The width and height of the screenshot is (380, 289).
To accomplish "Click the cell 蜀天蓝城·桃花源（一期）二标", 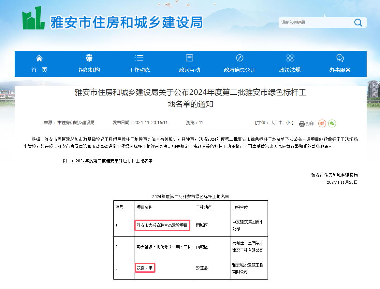I will (164, 247).
